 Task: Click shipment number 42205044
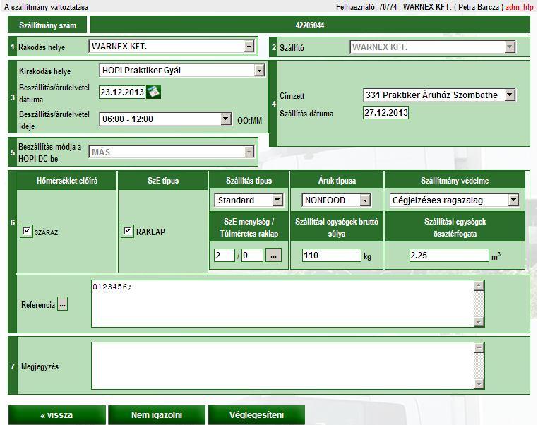[x=310, y=25]
